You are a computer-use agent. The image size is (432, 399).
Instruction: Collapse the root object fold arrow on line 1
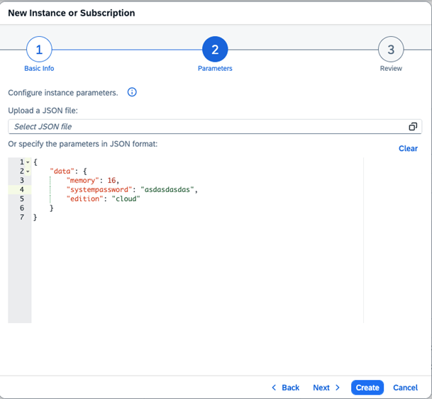coord(28,162)
